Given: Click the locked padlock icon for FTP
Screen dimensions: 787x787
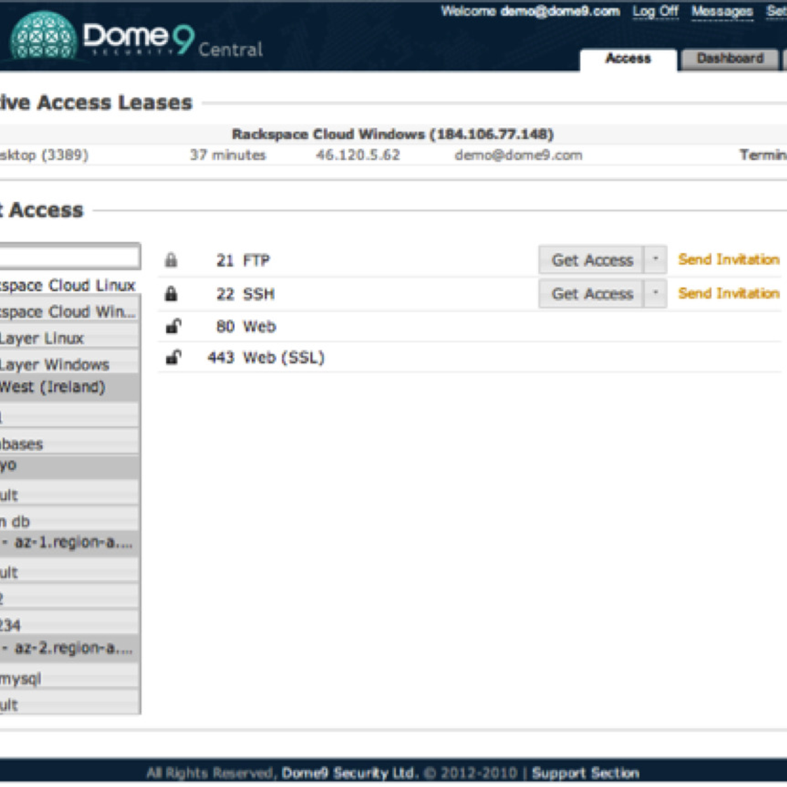Looking at the screenshot, I should [x=171, y=260].
